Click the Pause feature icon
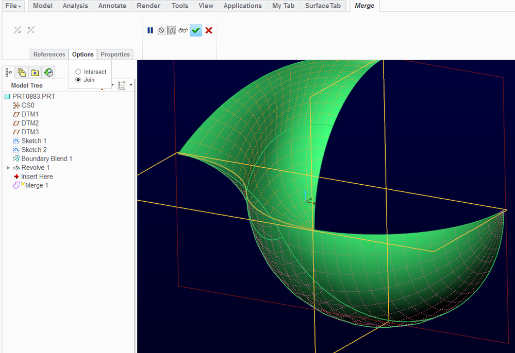This screenshot has width=515, height=353. (x=150, y=30)
